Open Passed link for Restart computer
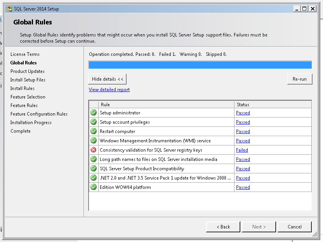323x242 pixels. (243, 131)
